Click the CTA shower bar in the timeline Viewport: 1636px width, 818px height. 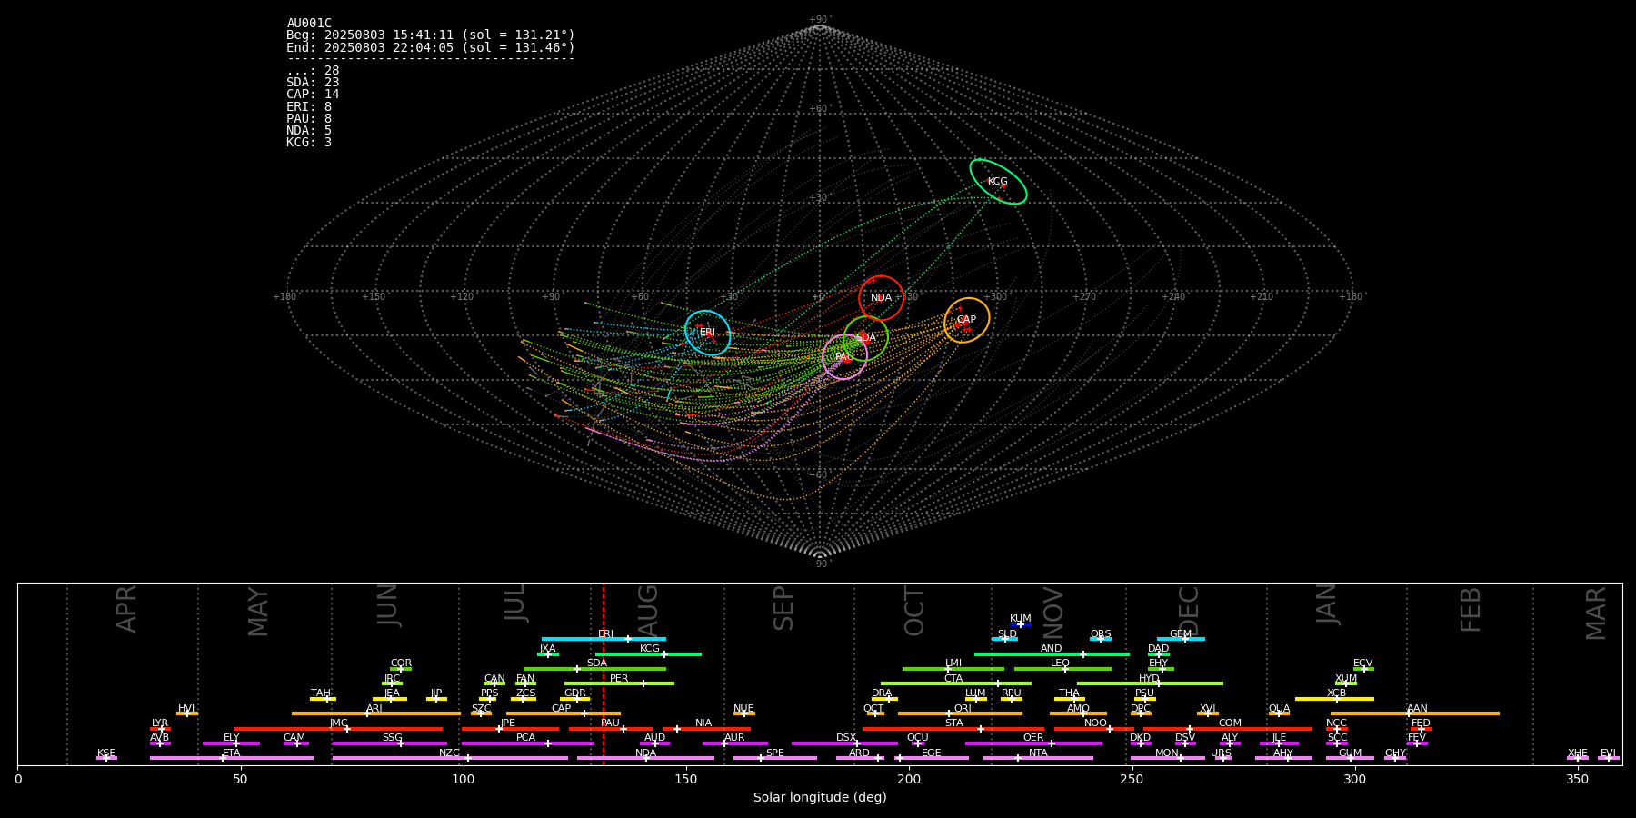point(956,683)
